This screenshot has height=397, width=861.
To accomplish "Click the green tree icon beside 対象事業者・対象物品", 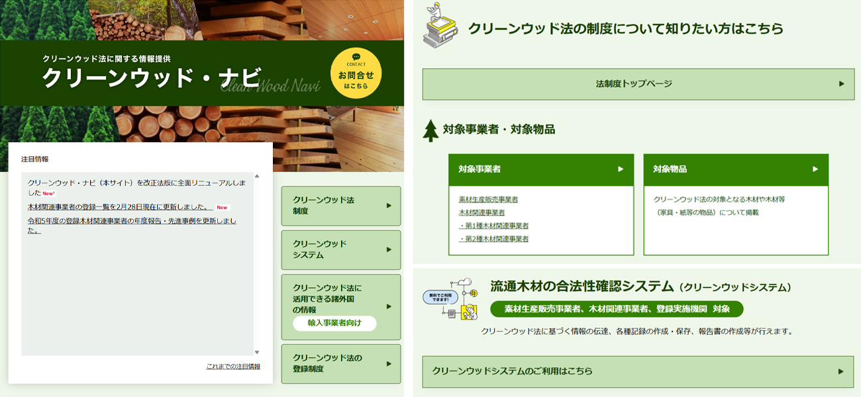I will click(430, 130).
